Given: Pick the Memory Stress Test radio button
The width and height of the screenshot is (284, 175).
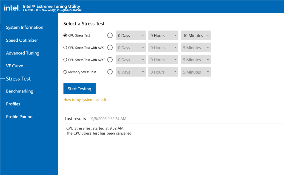Looking at the screenshot, I should (x=65, y=72).
